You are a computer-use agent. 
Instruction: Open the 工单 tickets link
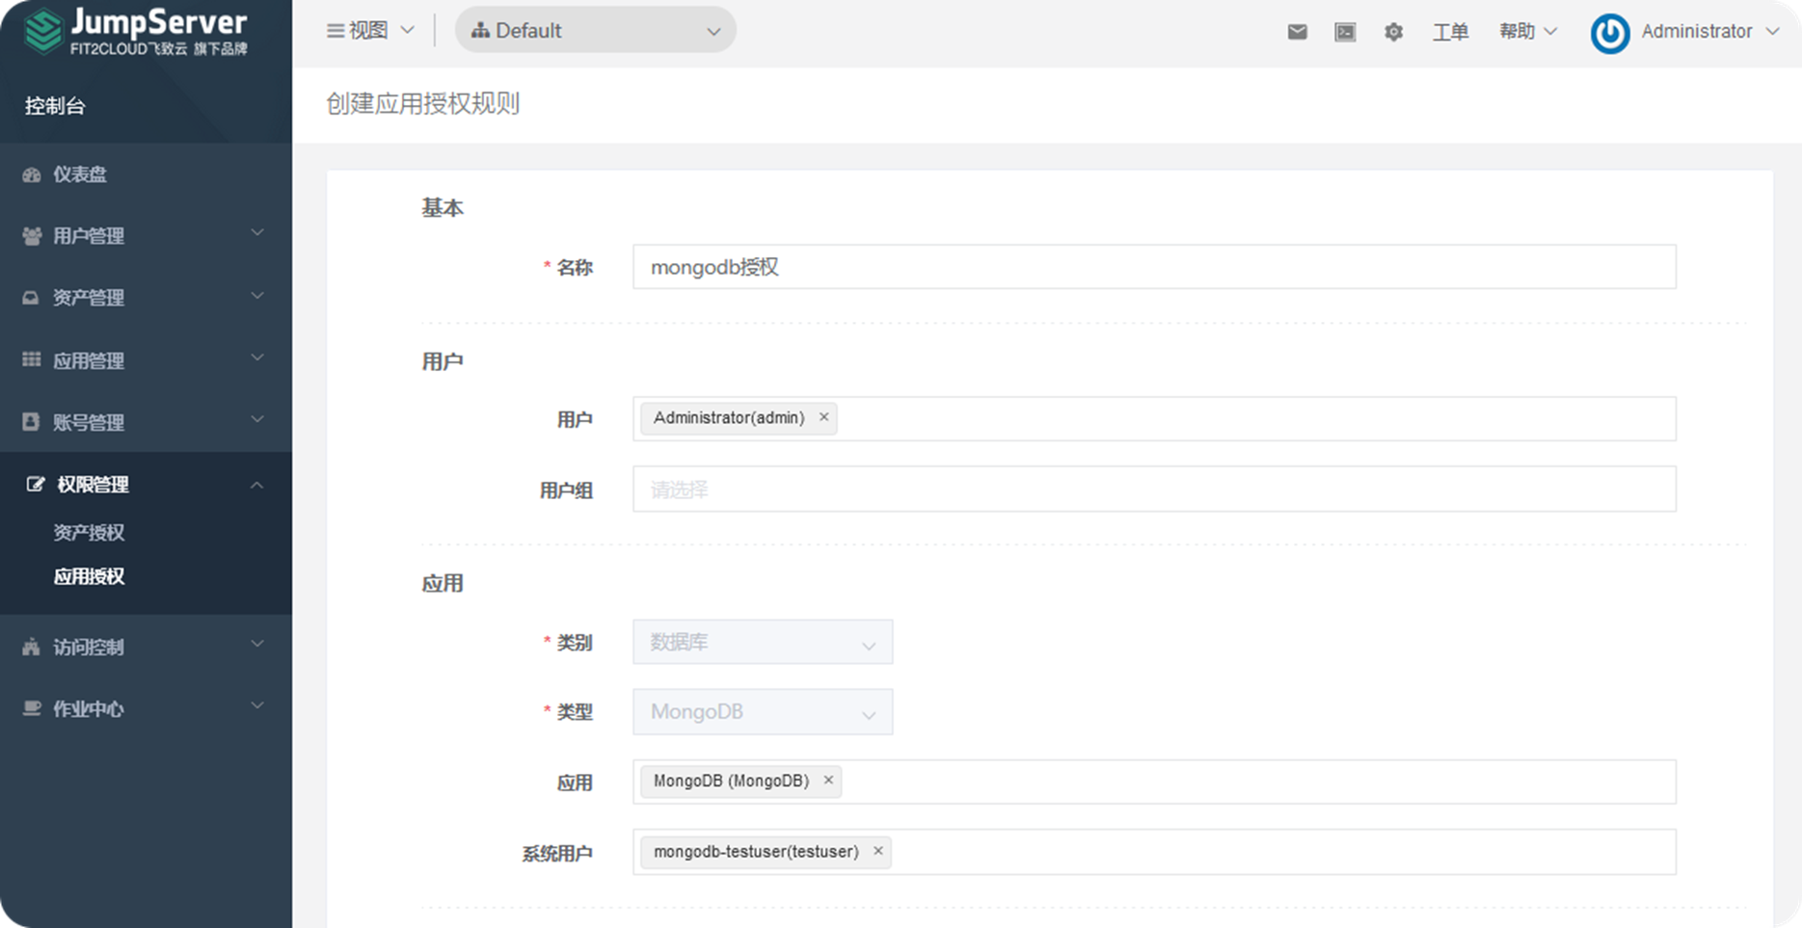pyautogui.click(x=1451, y=32)
